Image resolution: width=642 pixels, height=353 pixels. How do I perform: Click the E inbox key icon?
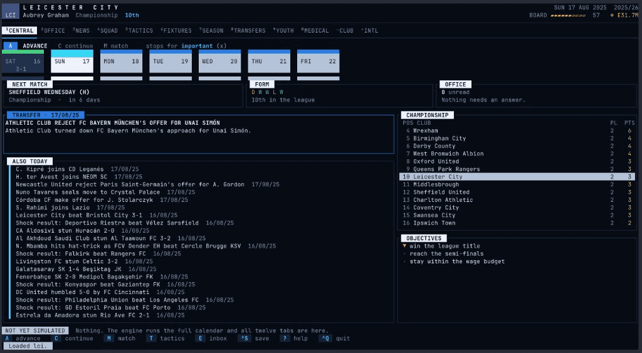200,338
